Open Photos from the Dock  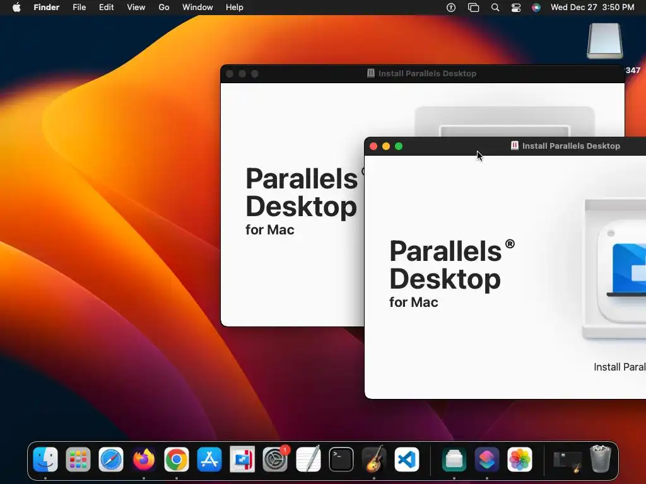tap(520, 459)
